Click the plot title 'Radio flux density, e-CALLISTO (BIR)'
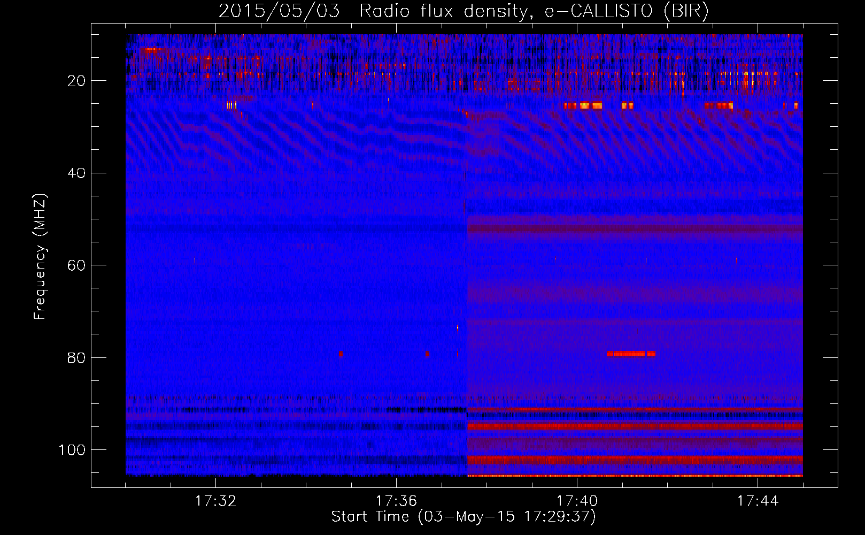Viewport: 865px width, 535px height. pos(534,11)
